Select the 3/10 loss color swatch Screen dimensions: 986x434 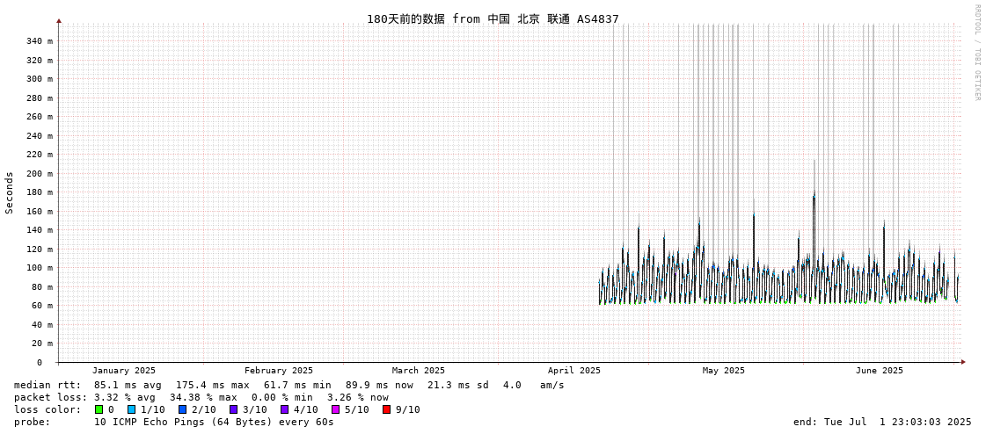233,409
